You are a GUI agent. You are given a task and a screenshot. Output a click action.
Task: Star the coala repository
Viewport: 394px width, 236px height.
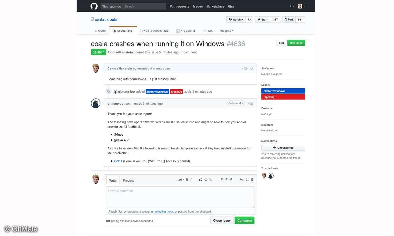(262, 20)
